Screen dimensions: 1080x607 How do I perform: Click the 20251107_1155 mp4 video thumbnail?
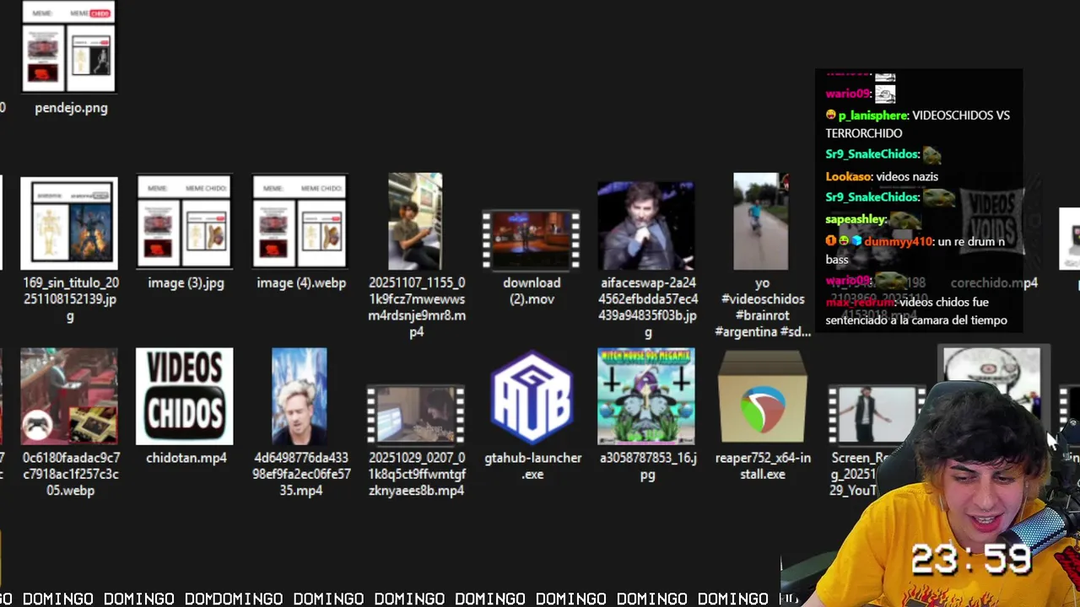coord(415,222)
